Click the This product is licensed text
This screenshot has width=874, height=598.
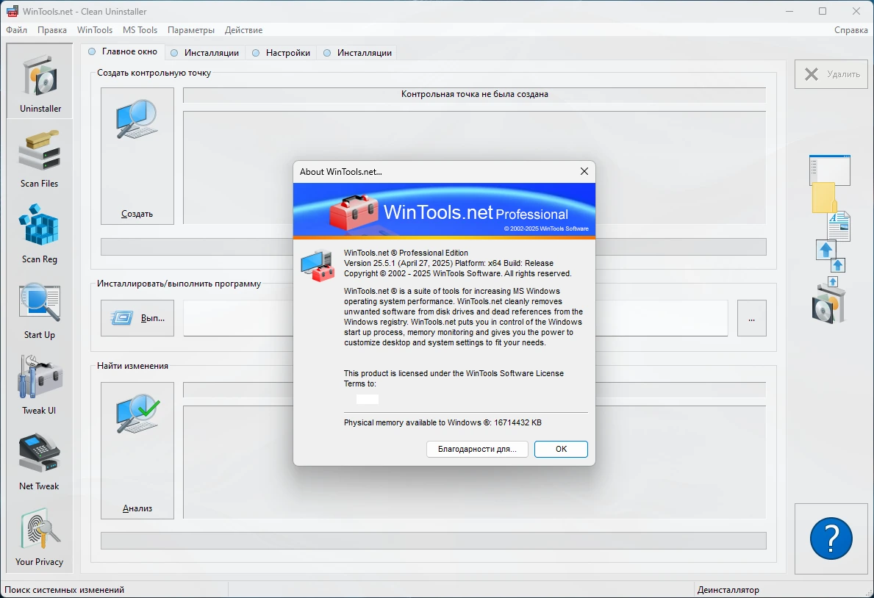point(454,378)
